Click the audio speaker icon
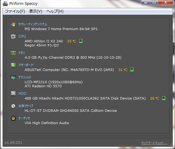Image resolution: width=175 pixels, height=149 pixels. click(x=13, y=118)
